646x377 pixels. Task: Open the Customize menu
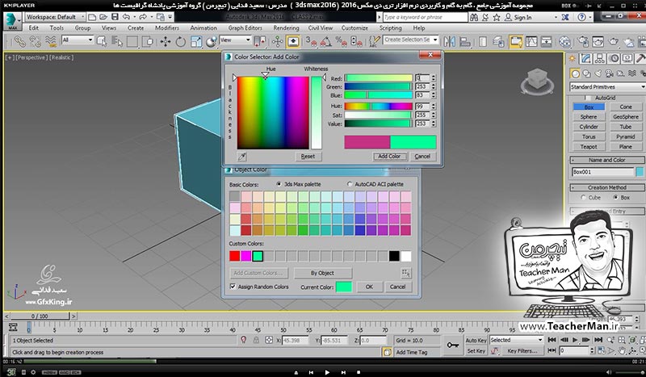[354, 28]
